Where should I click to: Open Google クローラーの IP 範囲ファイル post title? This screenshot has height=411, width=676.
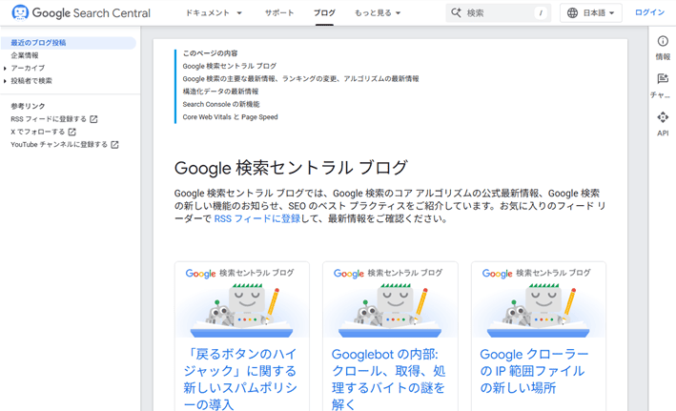pyautogui.click(x=534, y=371)
